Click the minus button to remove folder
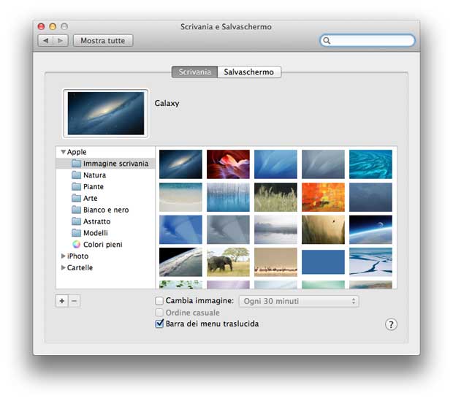The image size is (453, 401). tap(74, 301)
